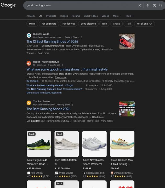Screen dimensions: 165x188
Task: Click Nike Pegasus 41 Women's Road title
Action: (38, 162)
